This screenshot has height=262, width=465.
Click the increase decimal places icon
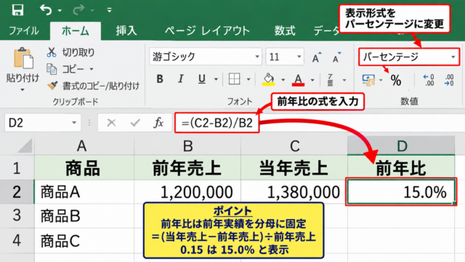[x=429, y=80]
